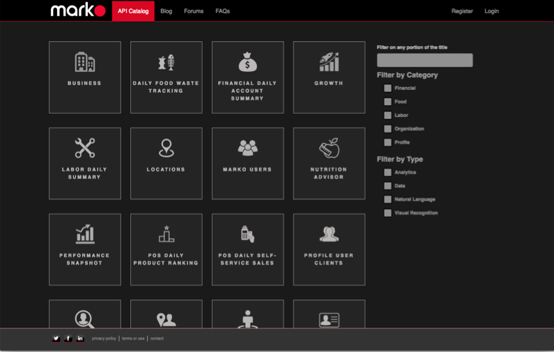554x352 pixels.
Task: Click the LOCATIONS tile label
Action: pyautogui.click(x=166, y=169)
